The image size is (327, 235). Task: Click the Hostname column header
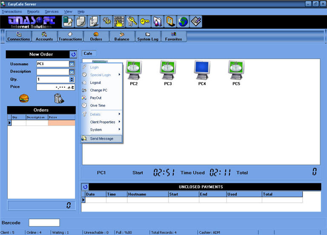pyautogui.click(x=148, y=194)
